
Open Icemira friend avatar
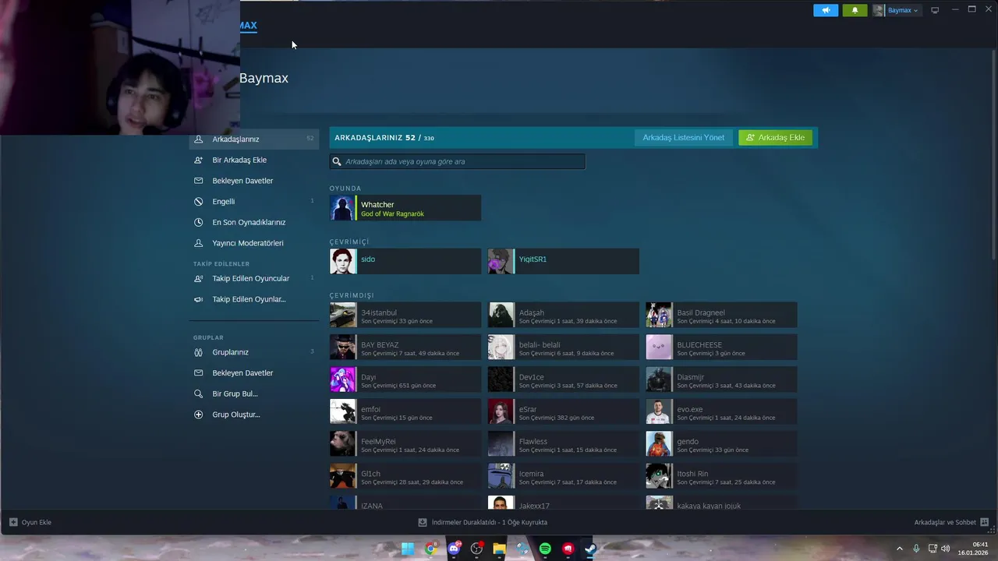click(501, 476)
